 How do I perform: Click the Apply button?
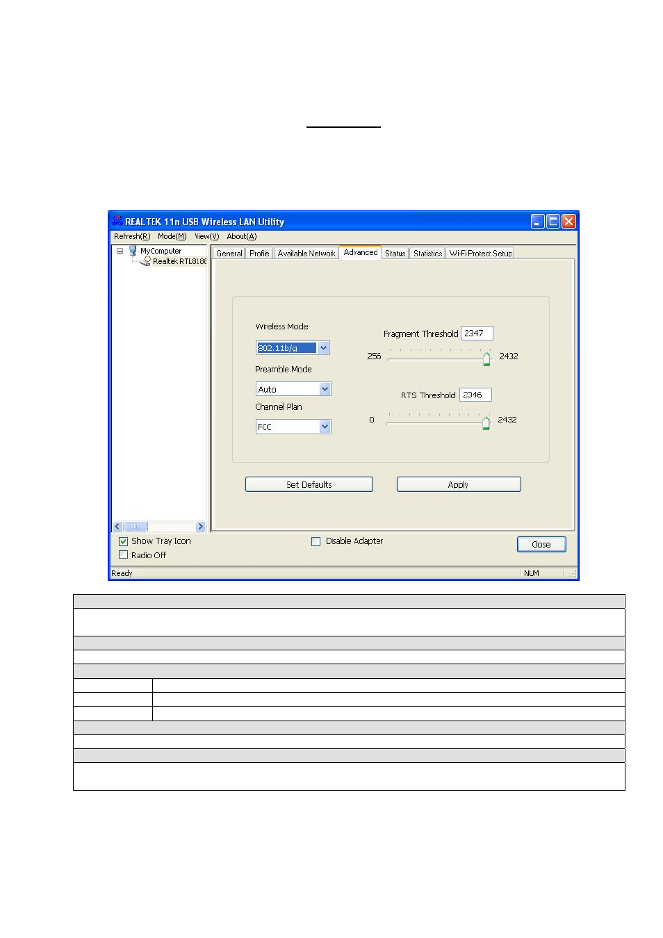pos(459,484)
